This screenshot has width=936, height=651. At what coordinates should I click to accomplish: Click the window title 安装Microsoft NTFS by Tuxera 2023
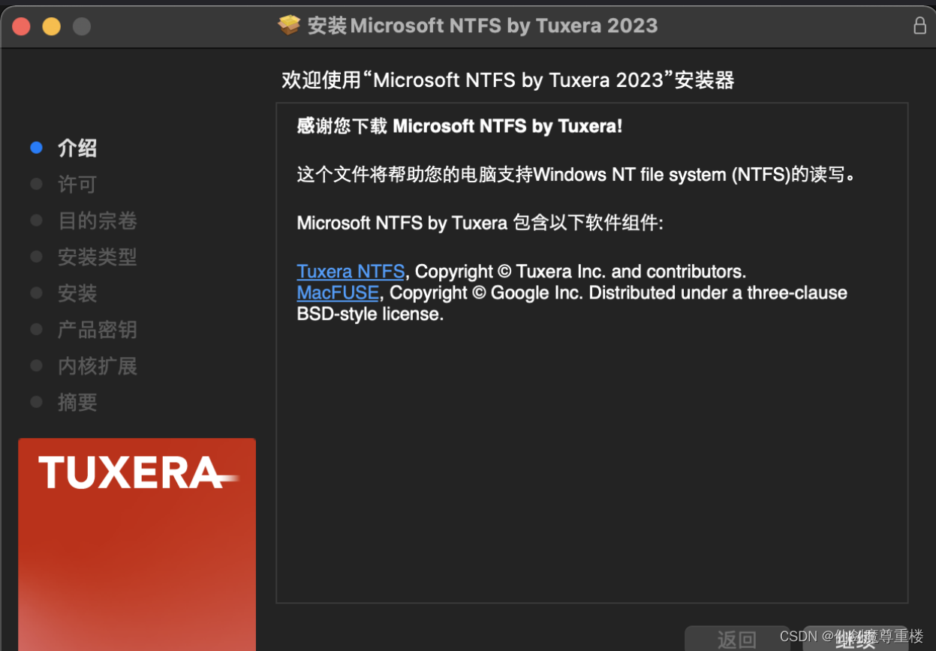tap(483, 25)
